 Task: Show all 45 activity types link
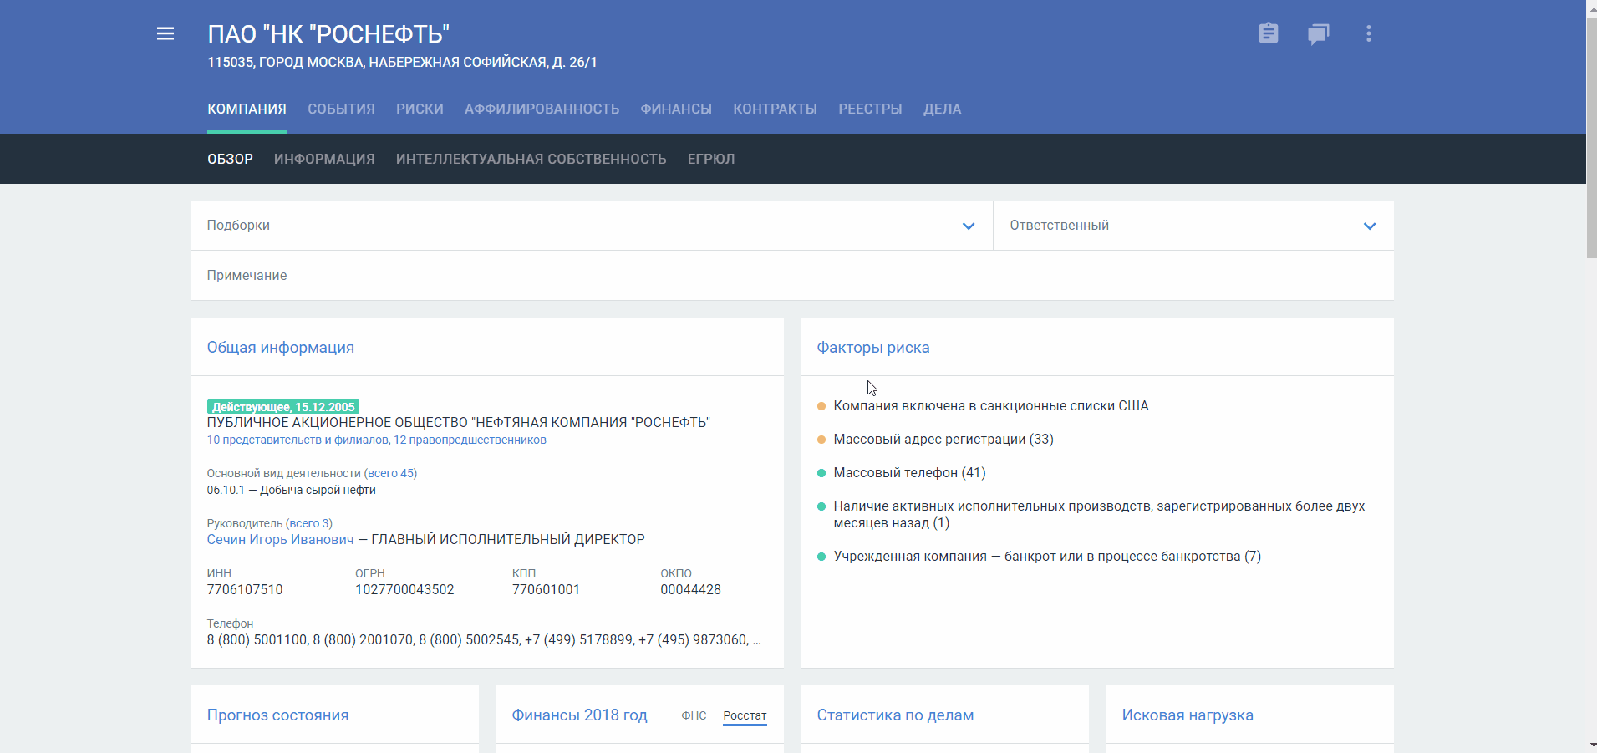[390, 473]
